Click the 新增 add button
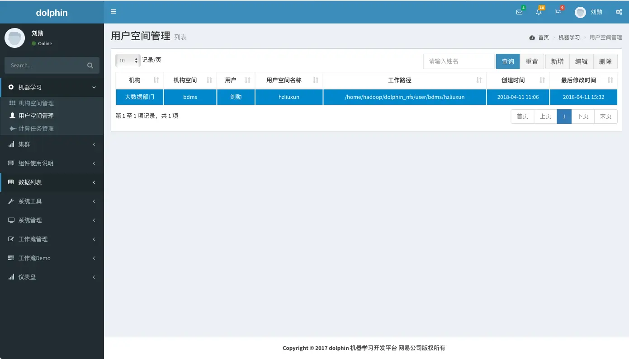Viewport: 629px width, 359px height. (x=558, y=61)
